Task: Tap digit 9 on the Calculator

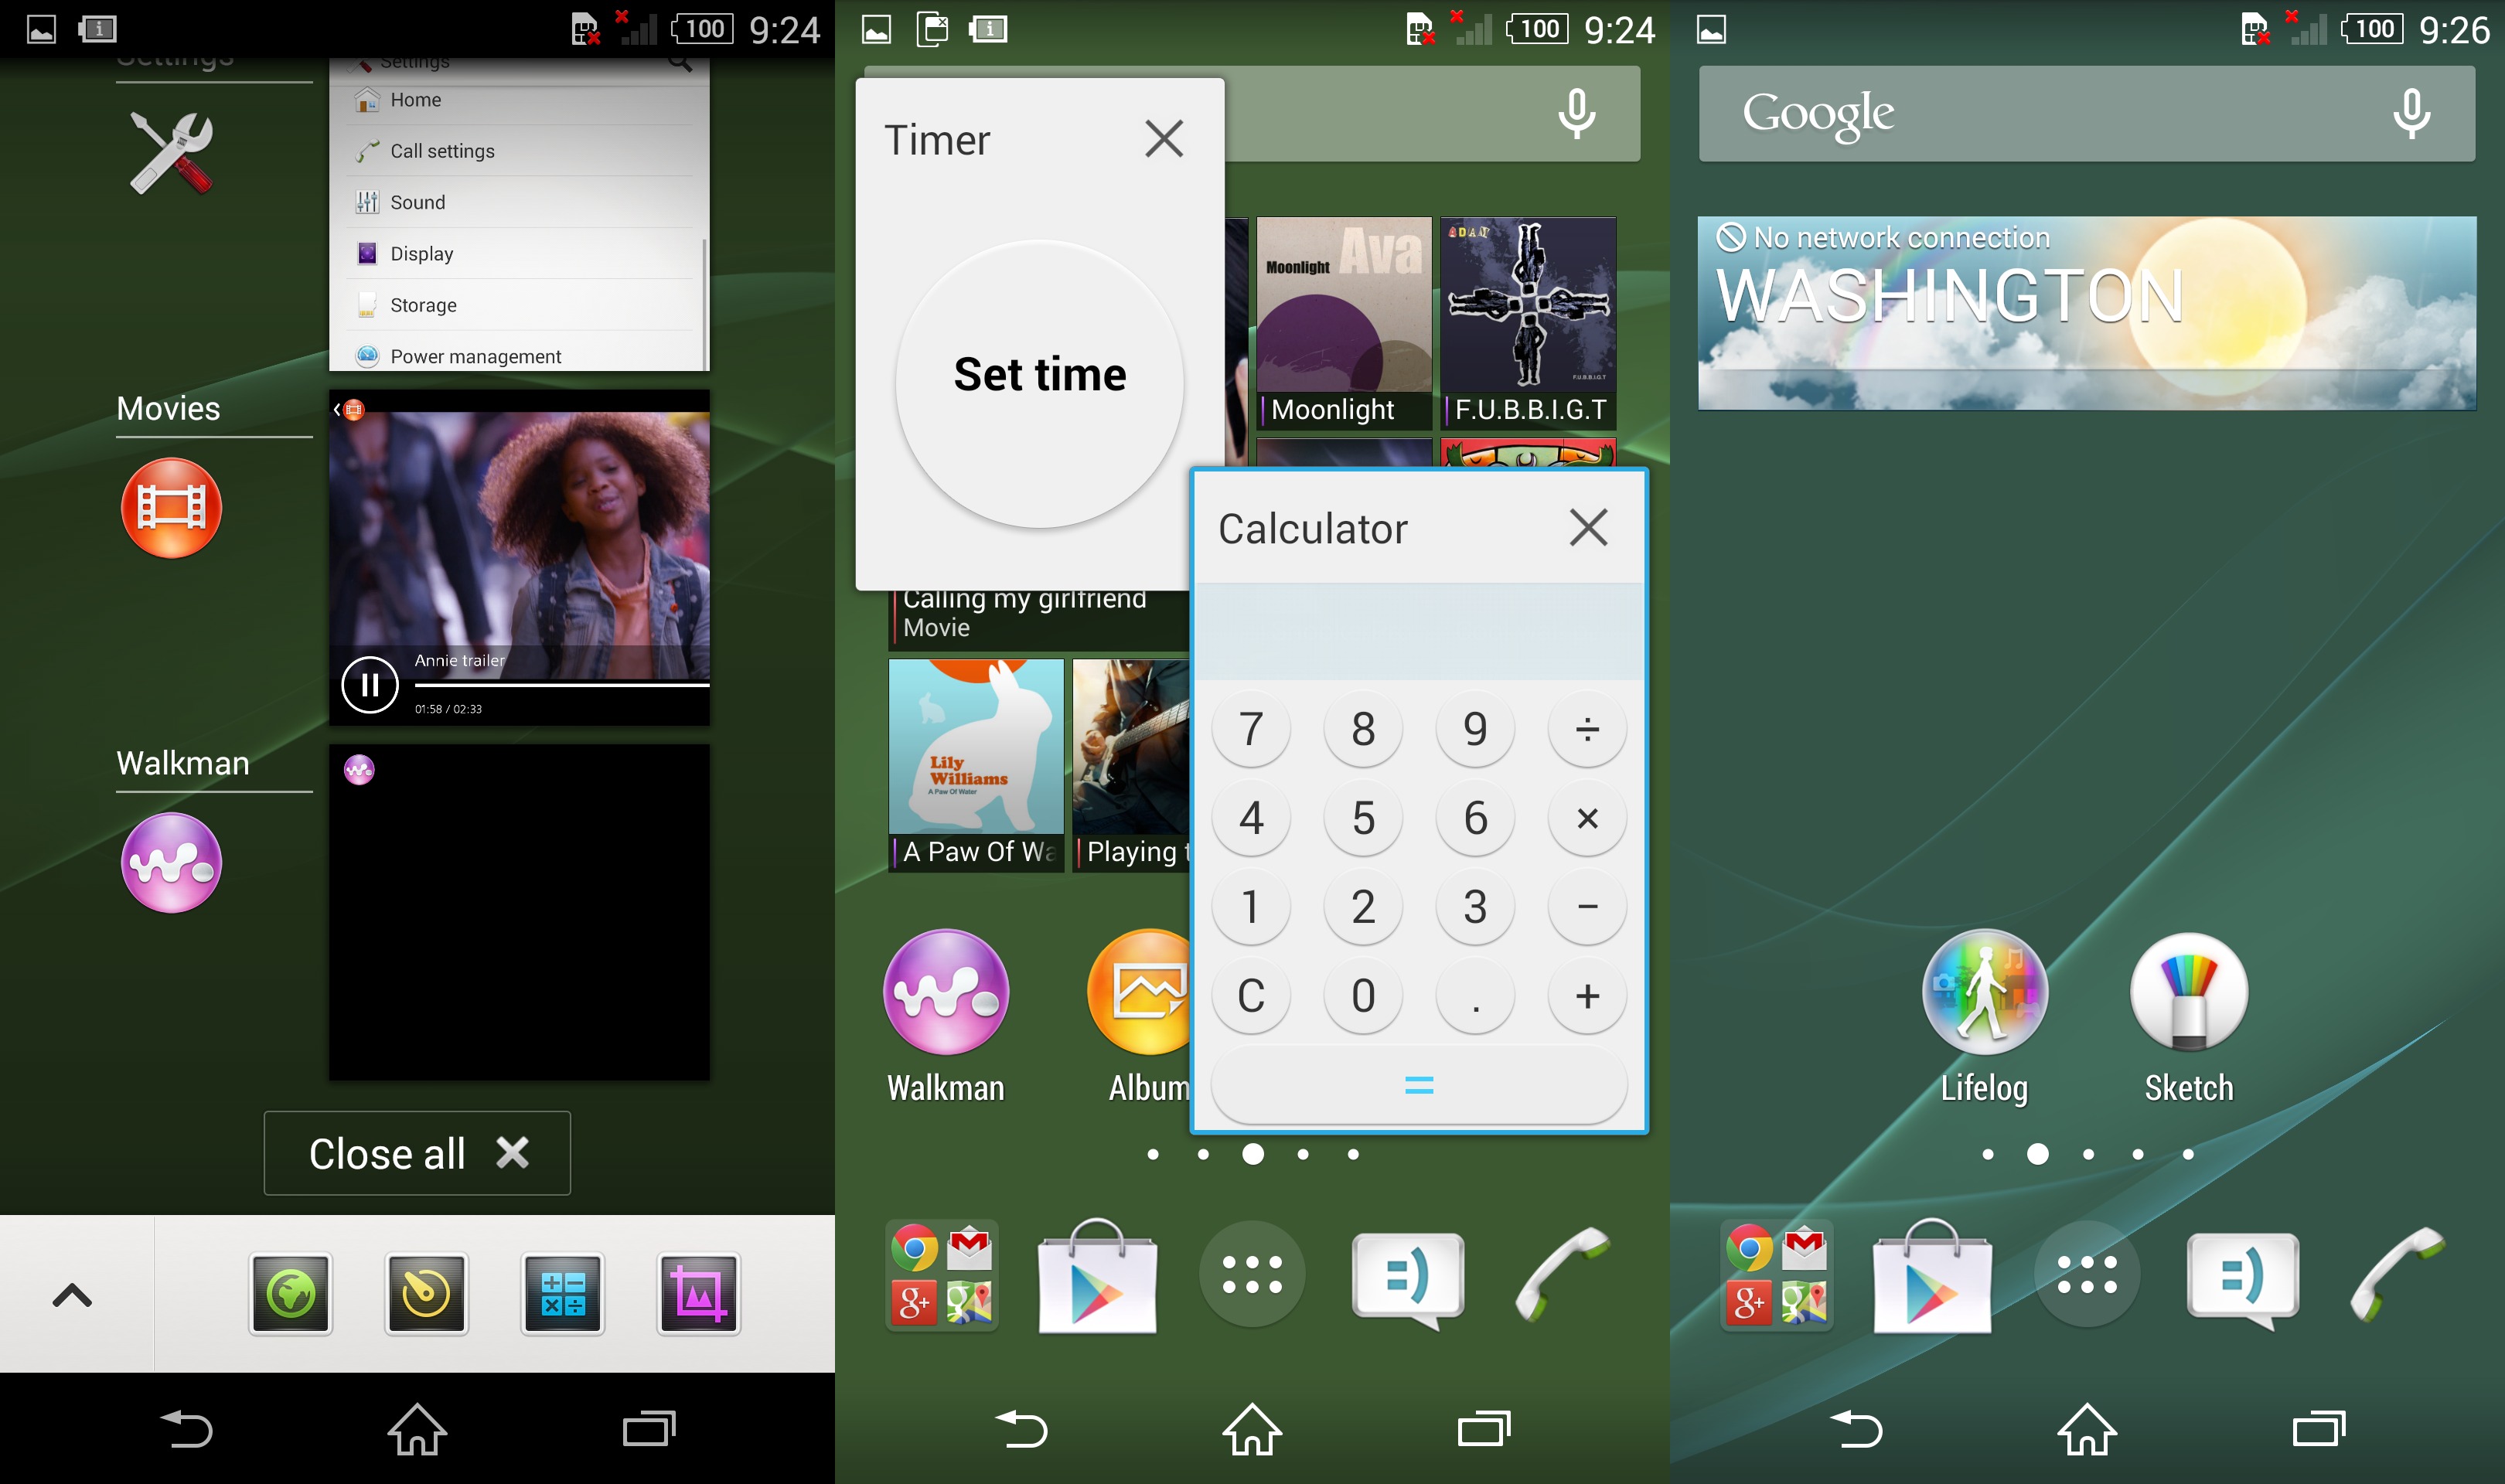Action: coord(1475,729)
